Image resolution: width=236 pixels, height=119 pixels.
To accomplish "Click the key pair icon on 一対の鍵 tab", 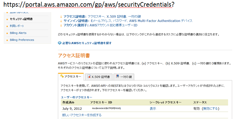I will [117, 76].
